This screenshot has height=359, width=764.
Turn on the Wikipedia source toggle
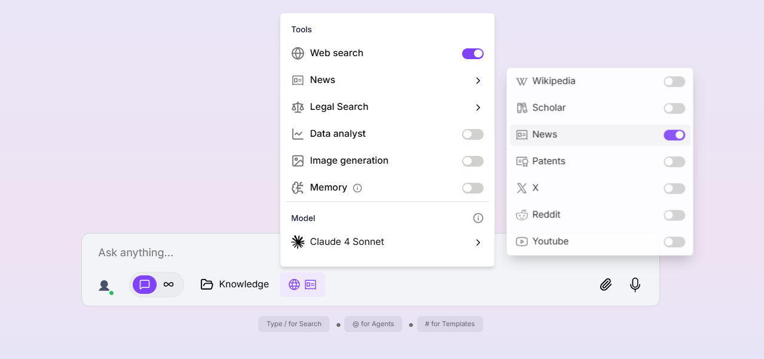point(674,82)
